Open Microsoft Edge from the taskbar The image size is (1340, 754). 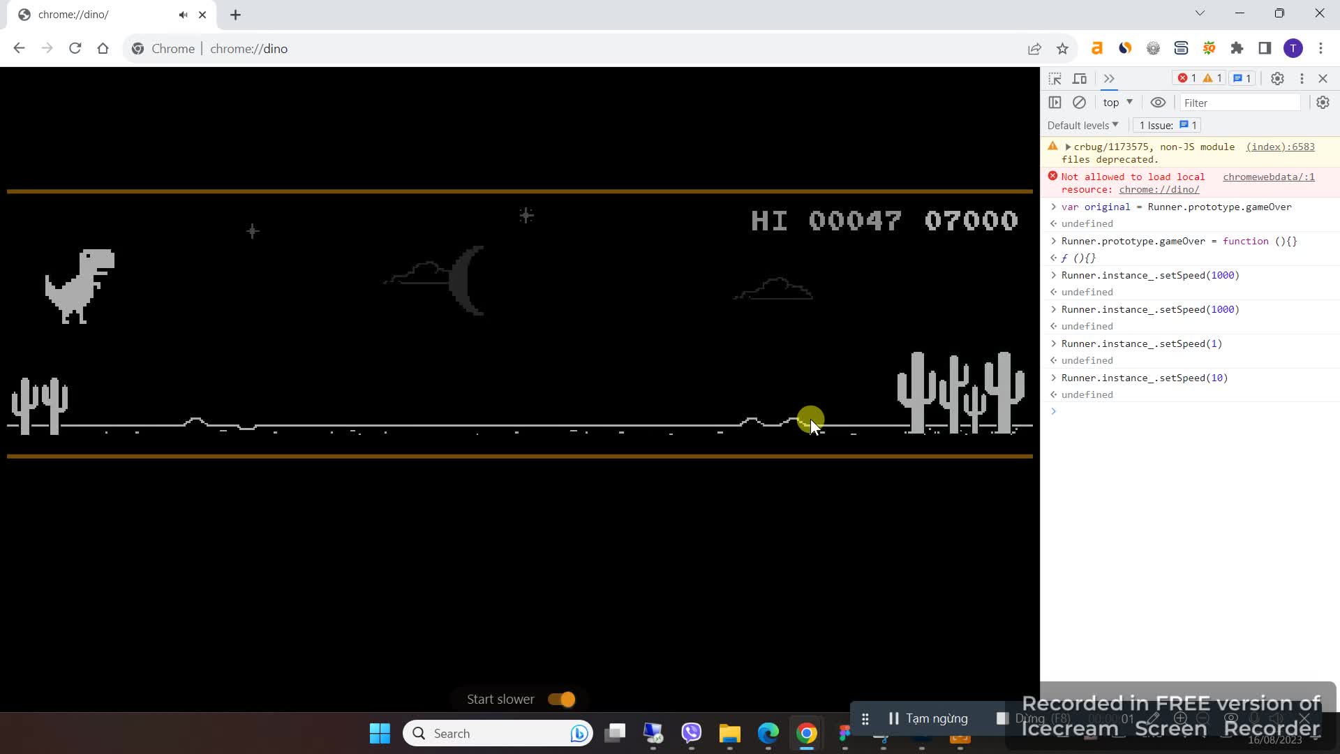click(x=768, y=733)
